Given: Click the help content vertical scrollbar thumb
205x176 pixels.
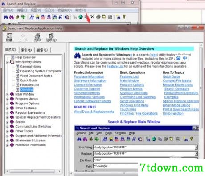Looking at the screenshot, I should (201, 88).
